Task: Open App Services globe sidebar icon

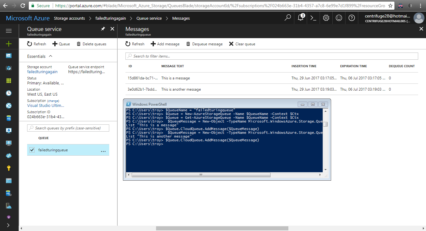Action: [9, 106]
